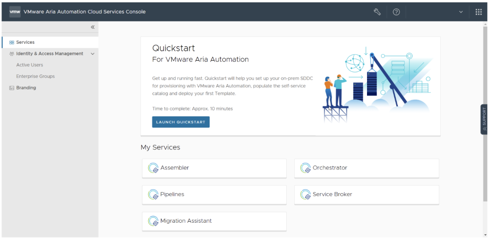Click 'Time to complete: Approx. 10 minutes'
The width and height of the screenshot is (490, 238).
[192, 109]
